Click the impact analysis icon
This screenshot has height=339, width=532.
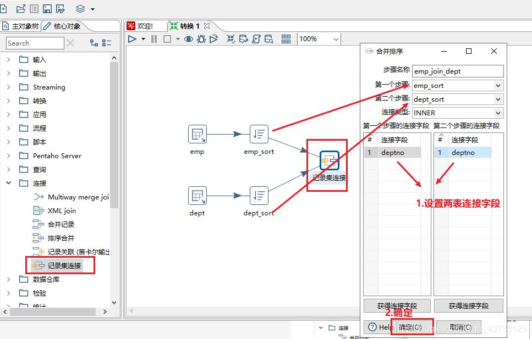tap(243, 39)
